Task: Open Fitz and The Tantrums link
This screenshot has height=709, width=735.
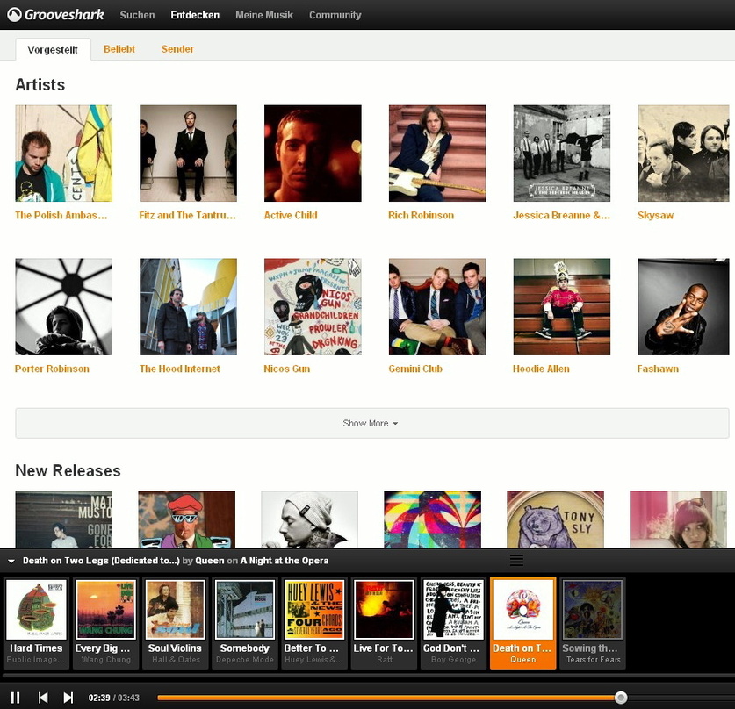Action: pyautogui.click(x=188, y=215)
